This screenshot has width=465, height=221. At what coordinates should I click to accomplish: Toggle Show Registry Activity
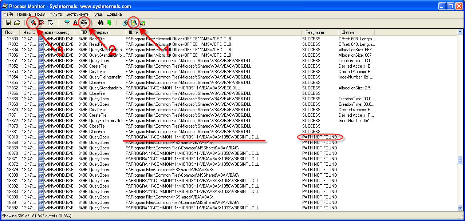tap(126, 23)
